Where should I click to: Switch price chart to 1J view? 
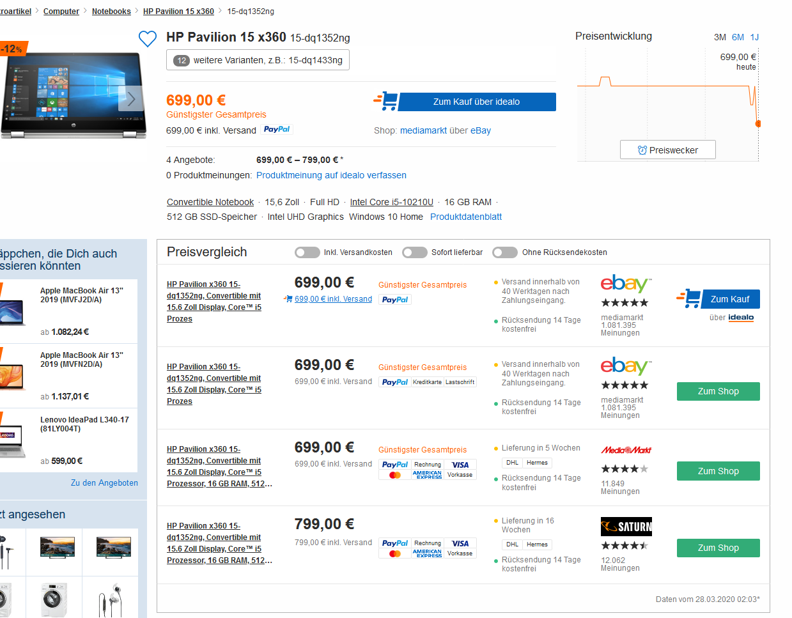tap(754, 37)
